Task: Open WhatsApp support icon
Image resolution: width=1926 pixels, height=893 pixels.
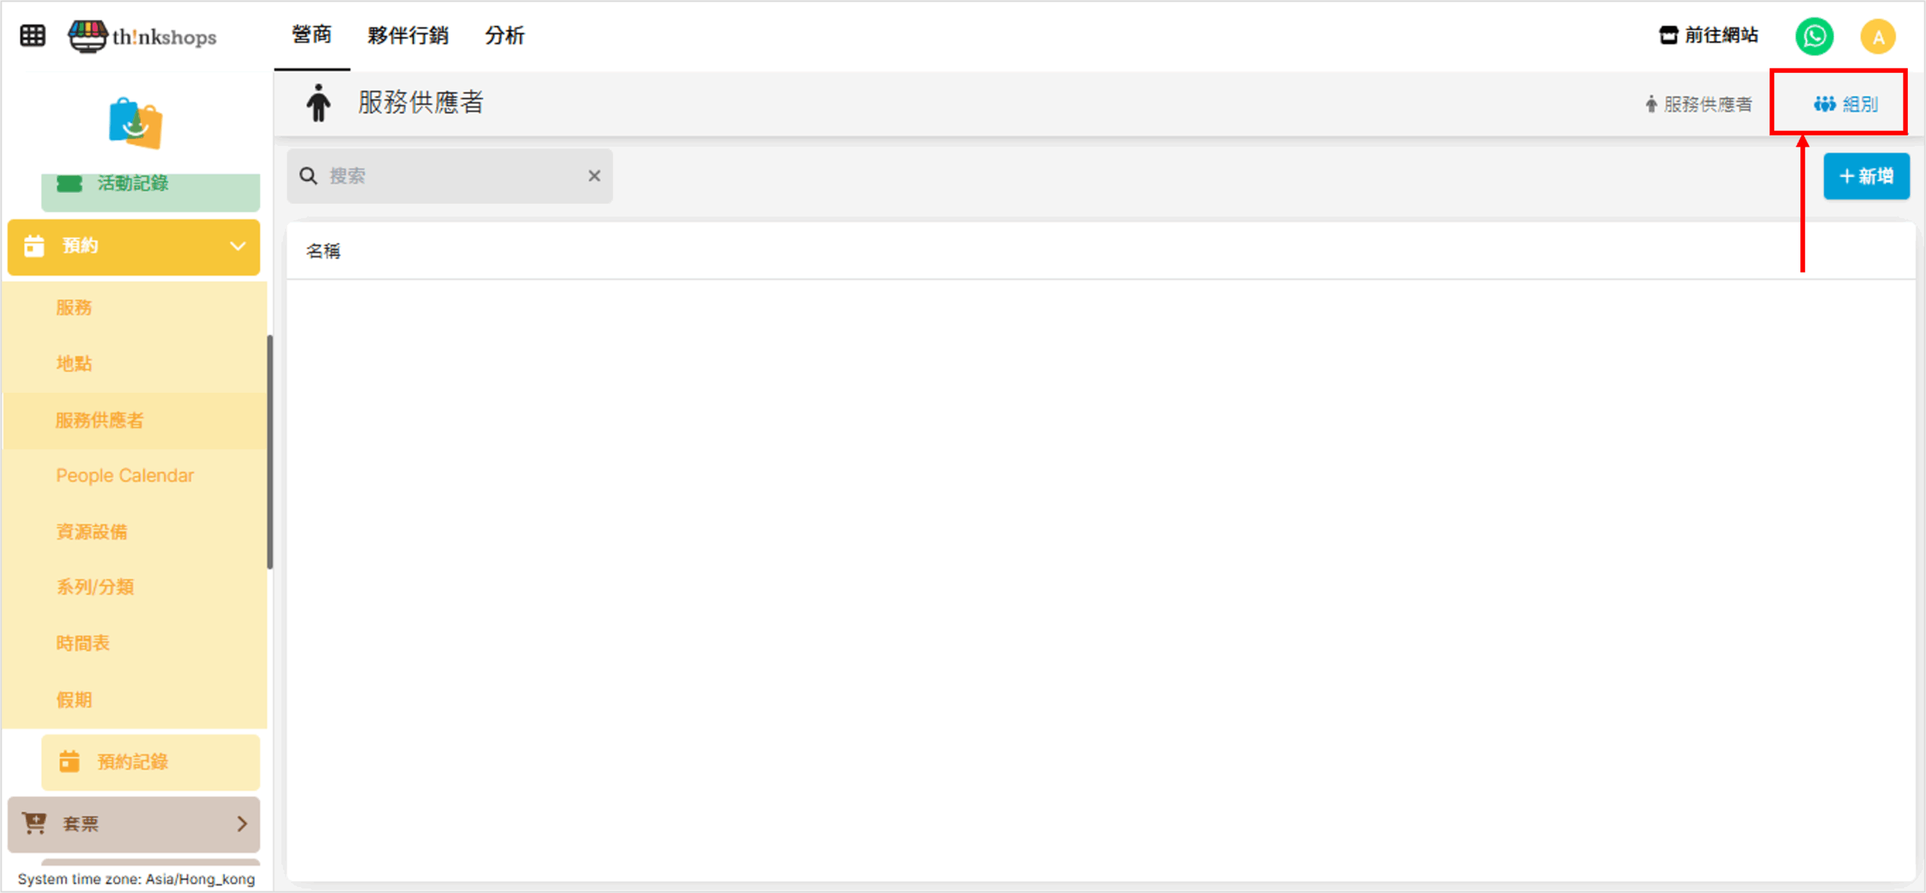Action: pyautogui.click(x=1814, y=36)
